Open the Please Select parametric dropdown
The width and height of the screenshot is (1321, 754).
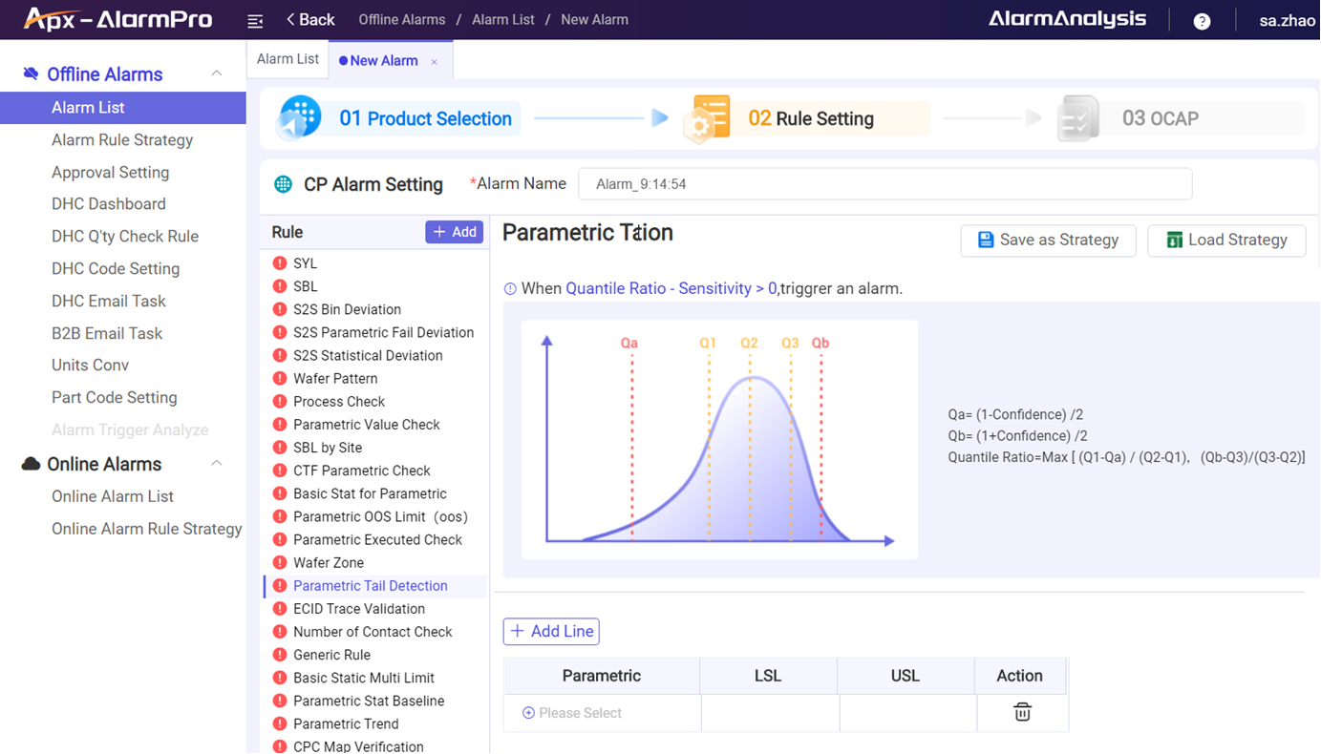click(573, 712)
